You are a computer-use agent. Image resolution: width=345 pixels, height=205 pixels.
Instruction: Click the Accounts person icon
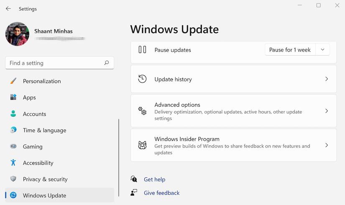tap(13, 114)
